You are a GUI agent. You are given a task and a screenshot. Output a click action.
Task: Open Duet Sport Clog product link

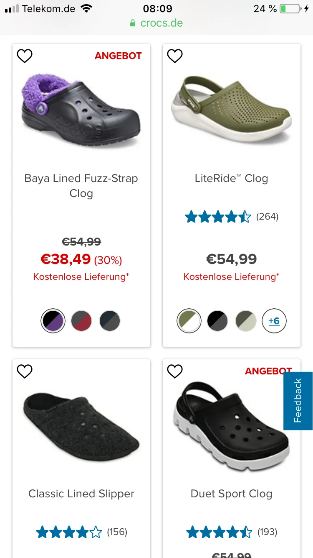[231, 494]
